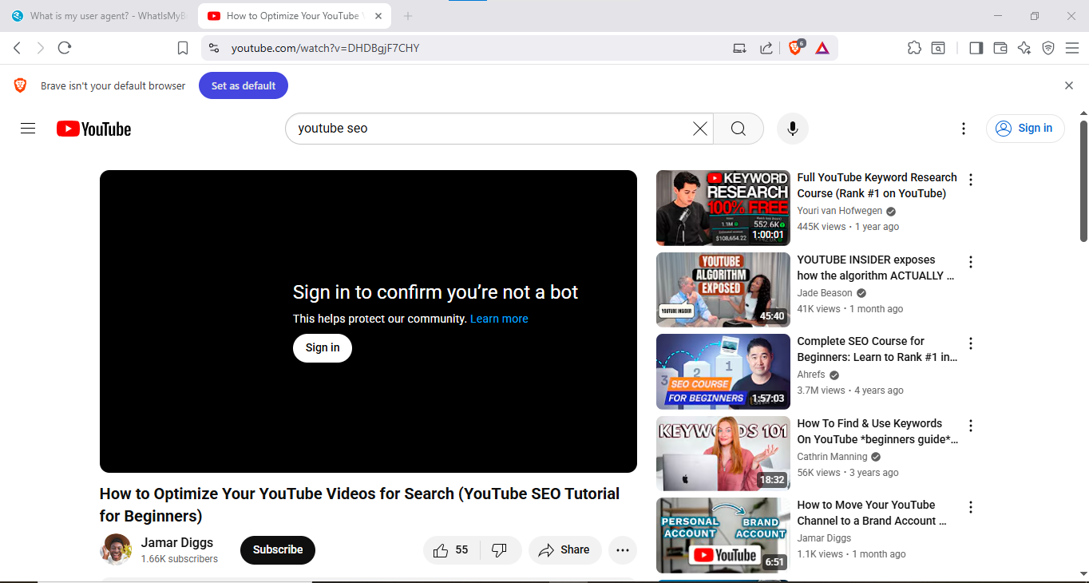Click the Share button
Viewport: 1089px width, 583px height.
565,550
